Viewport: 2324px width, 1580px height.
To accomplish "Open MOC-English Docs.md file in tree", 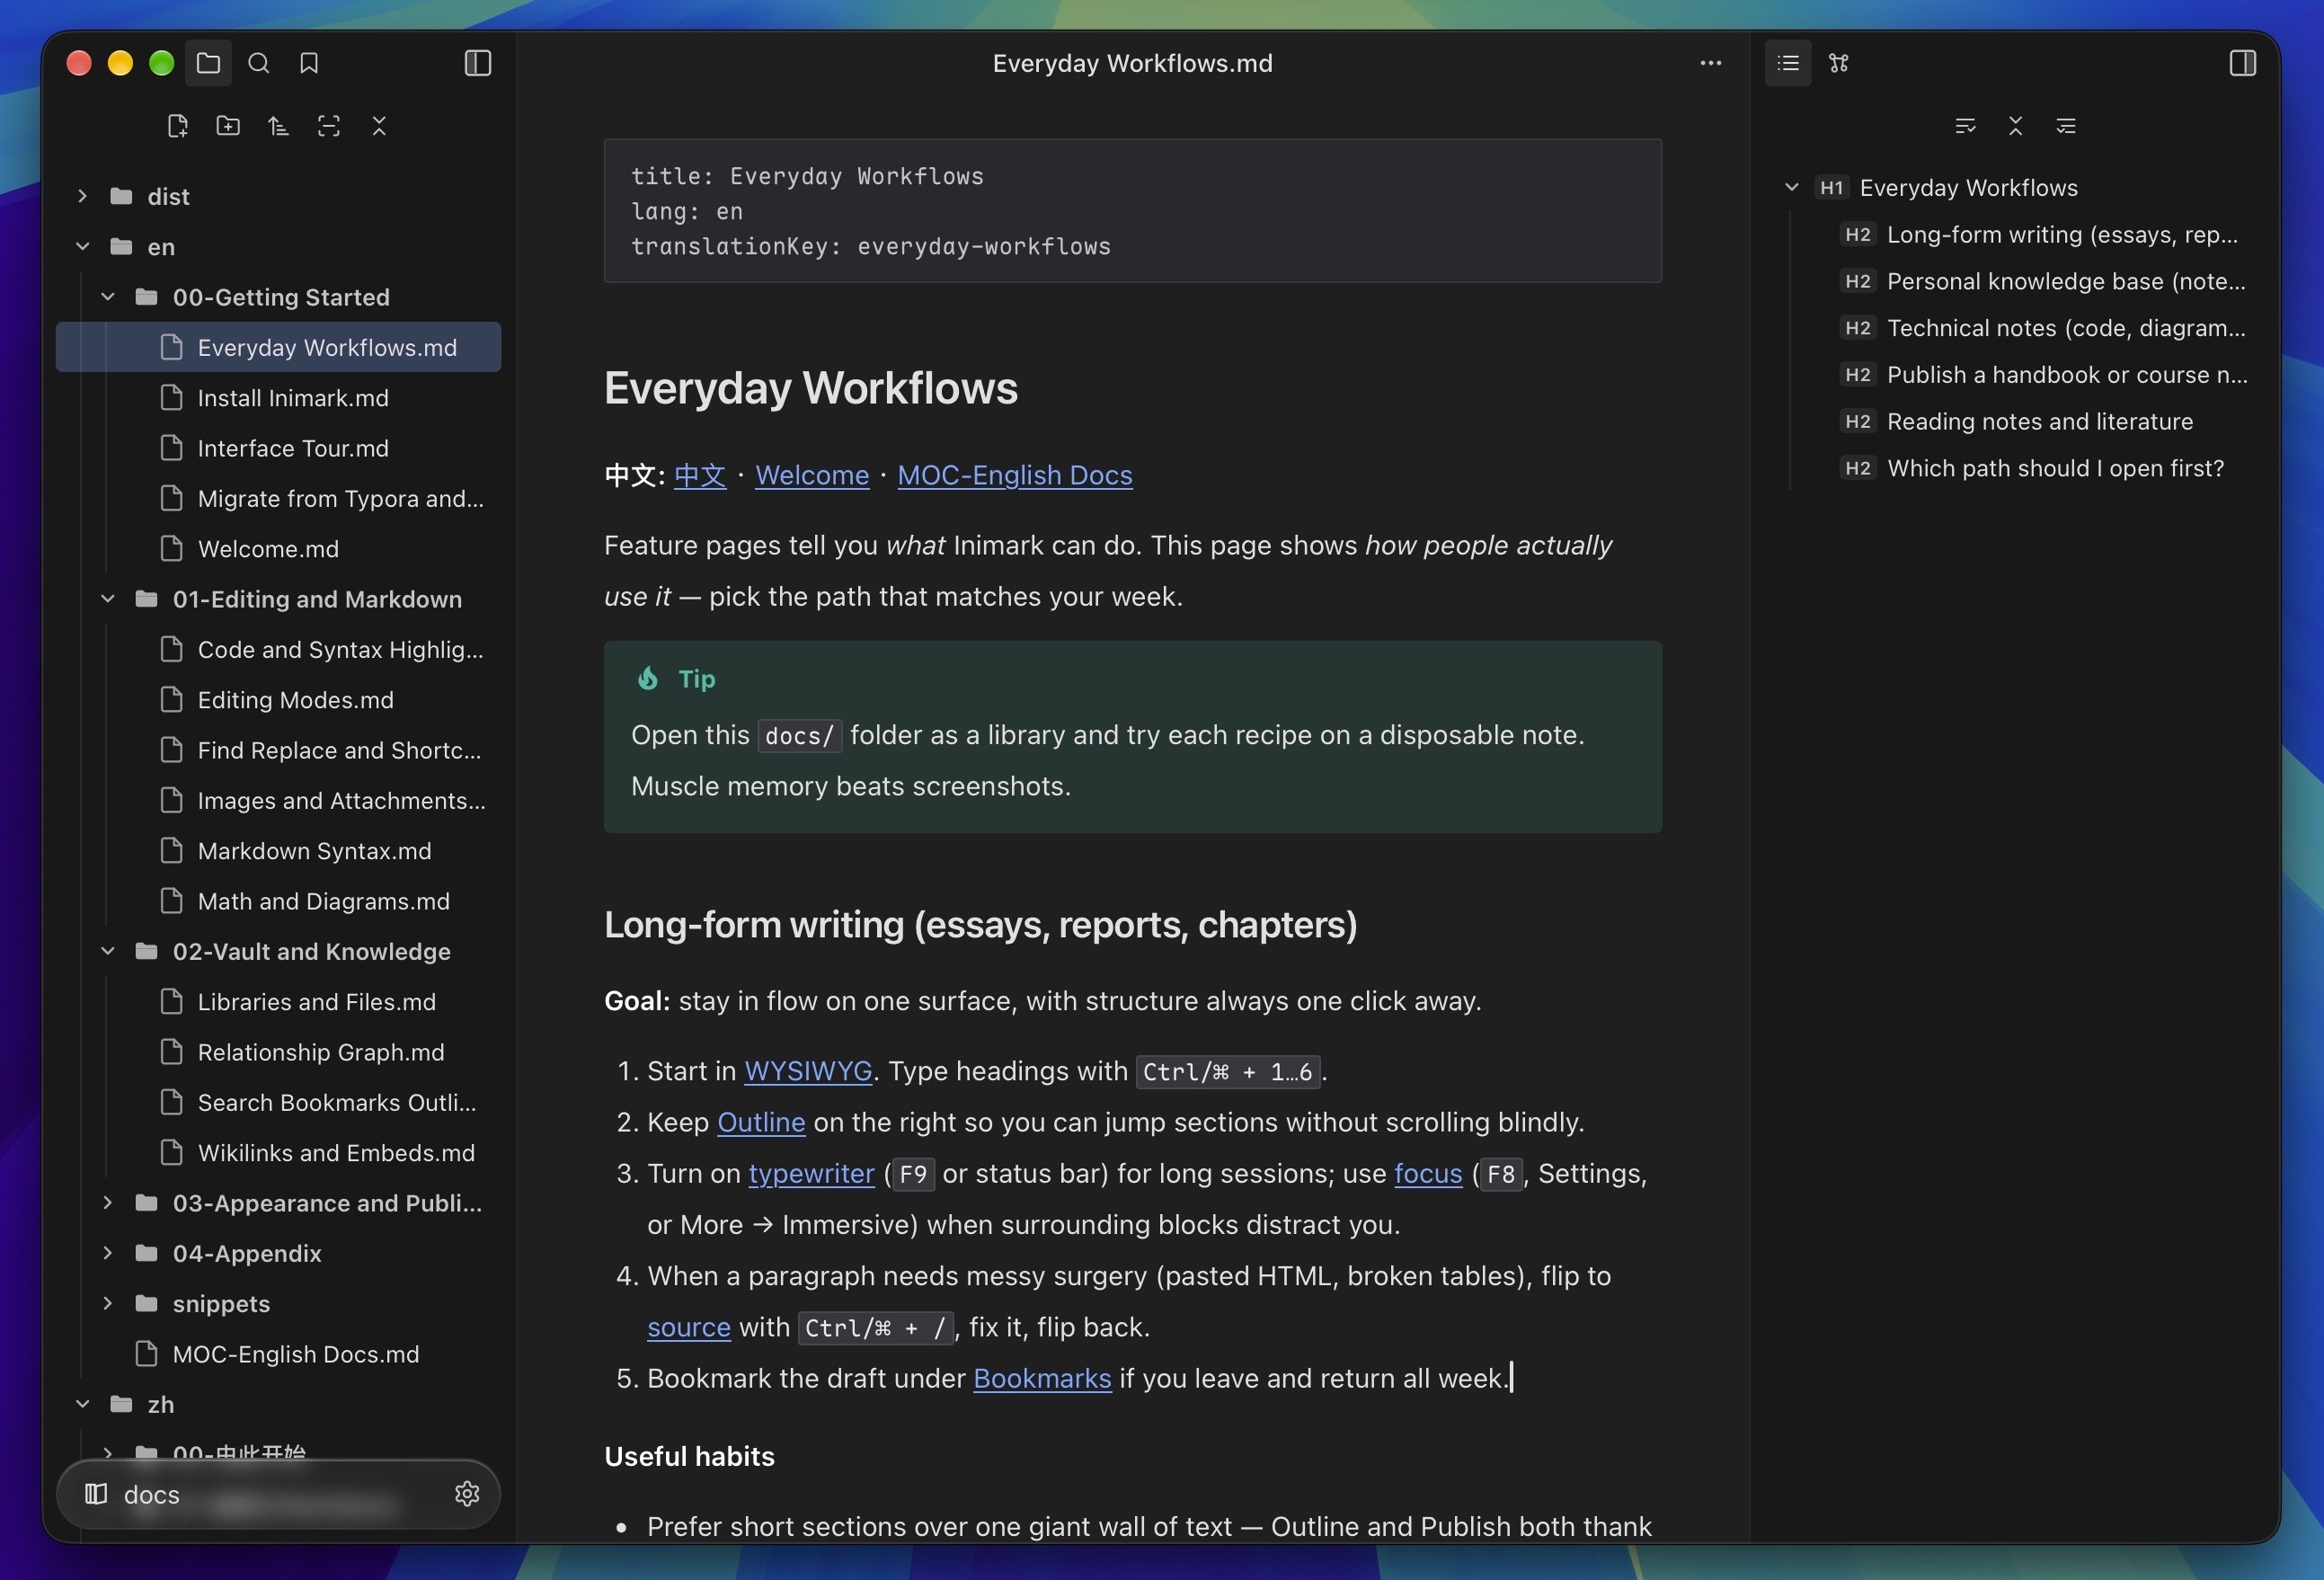I will pyautogui.click(x=278, y=1354).
